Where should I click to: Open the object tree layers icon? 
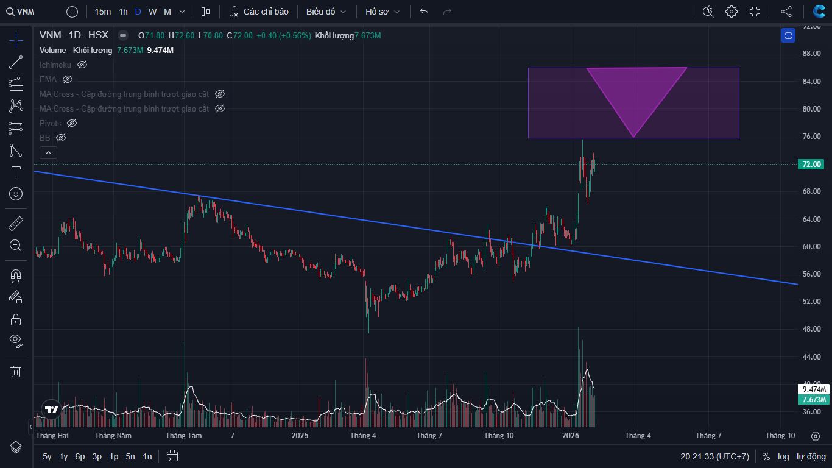(x=16, y=447)
